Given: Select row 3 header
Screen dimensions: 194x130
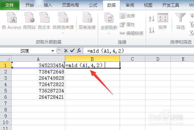Looking at the screenshot, I should (6, 78).
